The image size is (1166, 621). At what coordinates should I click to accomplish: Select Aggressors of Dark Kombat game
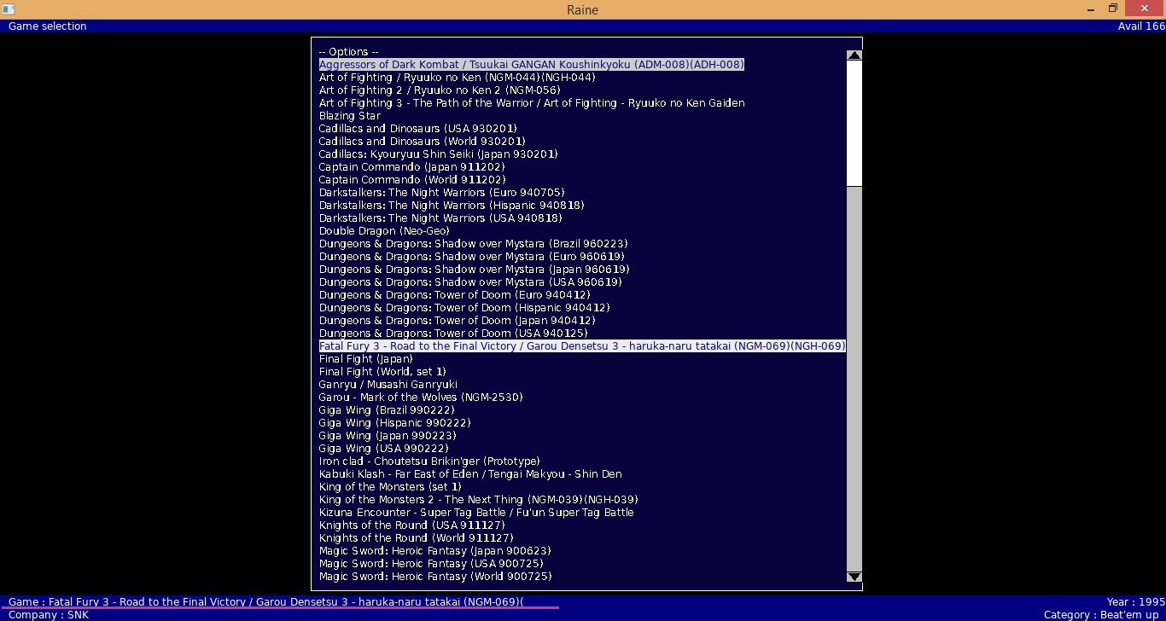coord(531,65)
